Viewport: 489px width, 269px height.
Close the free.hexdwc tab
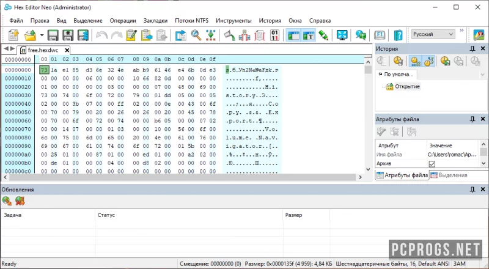67,50
